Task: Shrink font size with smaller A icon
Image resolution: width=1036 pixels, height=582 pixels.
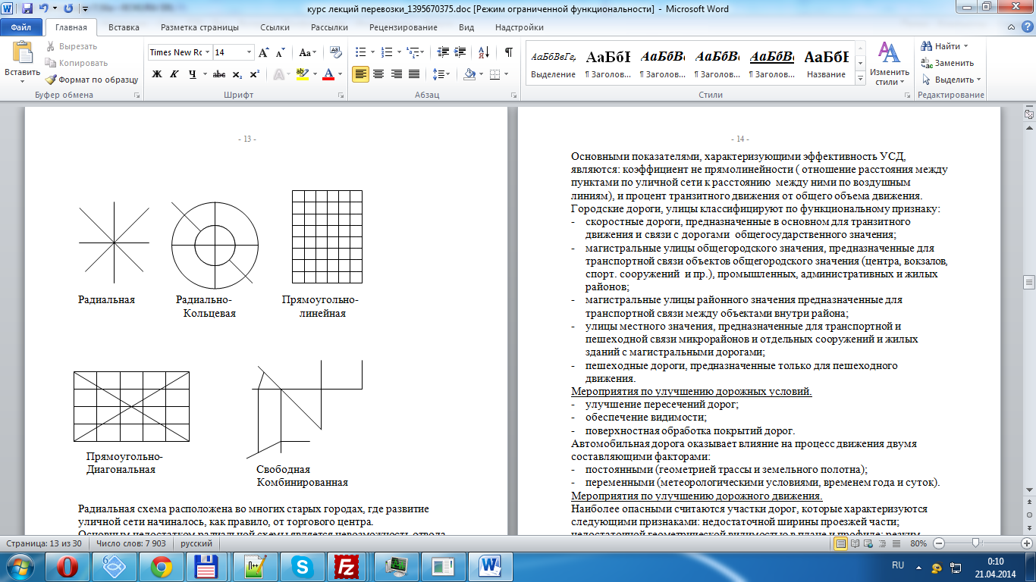Action: [280, 52]
